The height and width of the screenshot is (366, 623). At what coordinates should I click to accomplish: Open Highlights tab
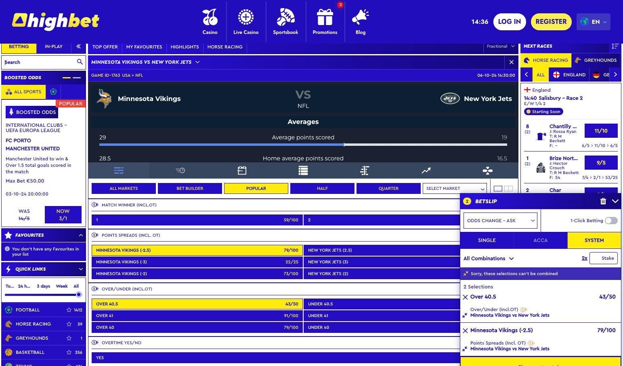(185, 47)
